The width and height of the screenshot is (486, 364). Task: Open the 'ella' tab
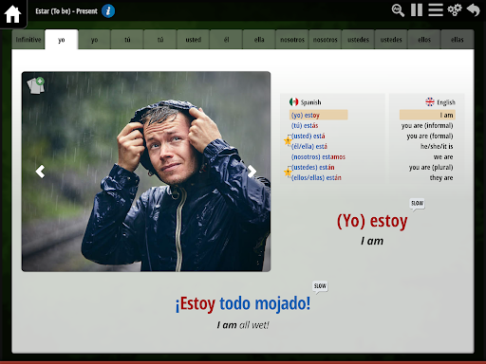click(259, 40)
